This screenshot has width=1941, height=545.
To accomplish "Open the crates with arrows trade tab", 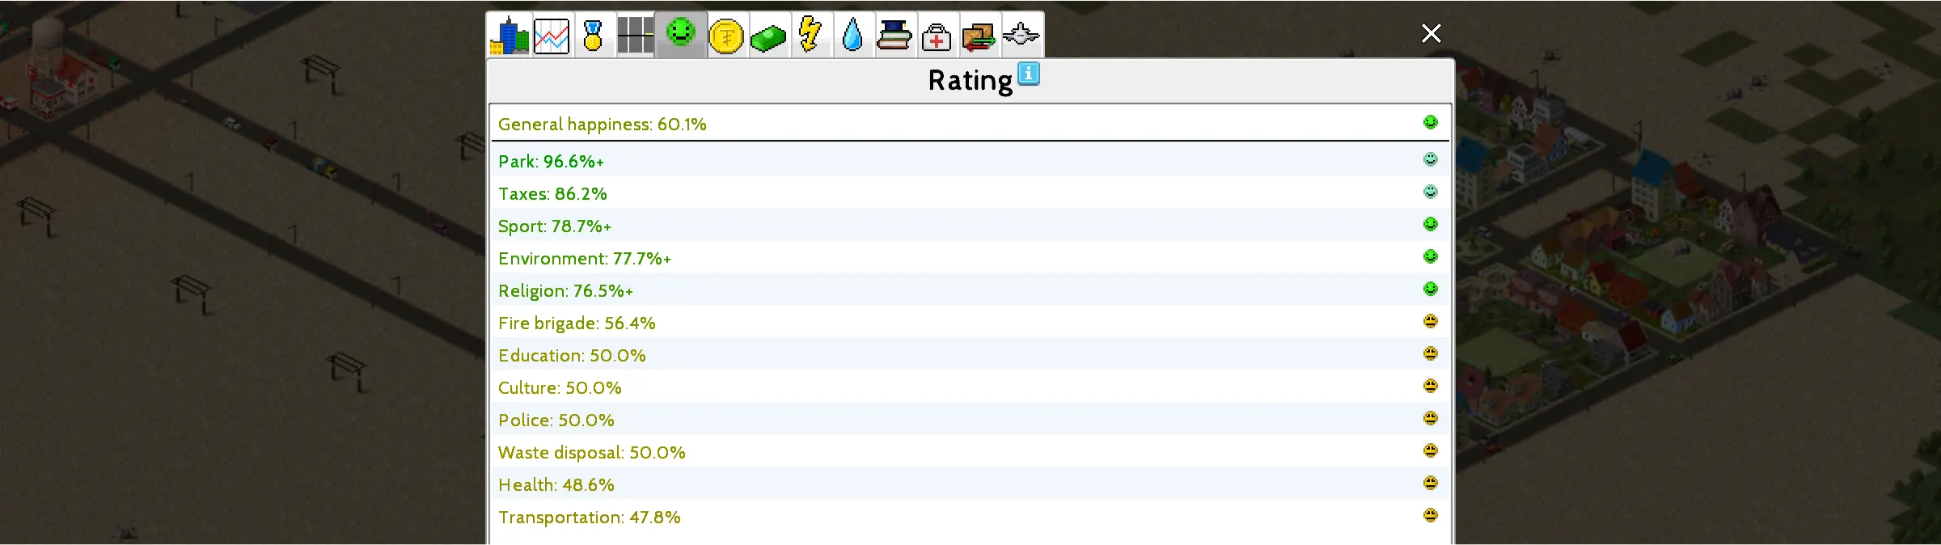I will pyautogui.click(x=979, y=36).
